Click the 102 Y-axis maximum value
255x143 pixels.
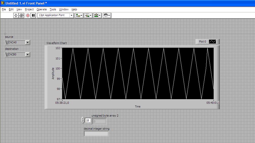pos(58,48)
